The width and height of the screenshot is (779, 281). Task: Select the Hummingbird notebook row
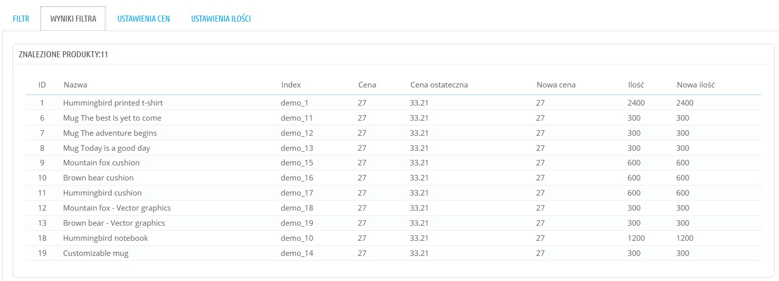tap(393, 238)
